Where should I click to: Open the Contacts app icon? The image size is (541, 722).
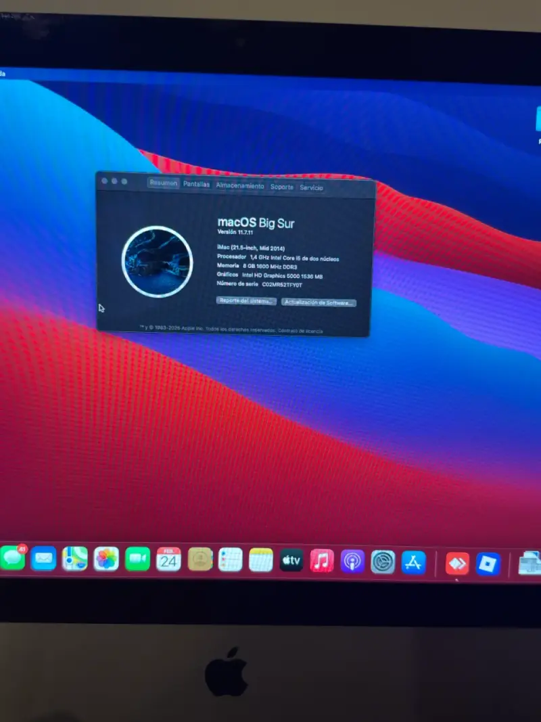[200, 560]
